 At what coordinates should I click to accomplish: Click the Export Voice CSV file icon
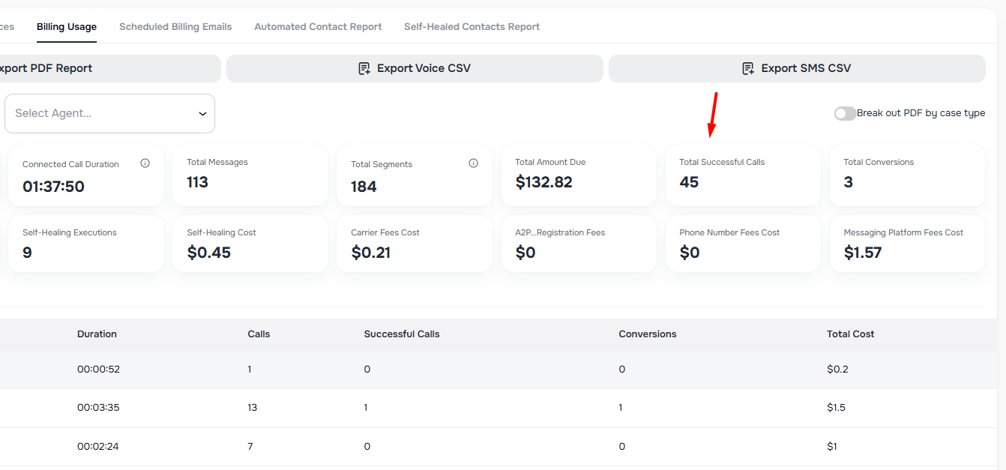[364, 69]
